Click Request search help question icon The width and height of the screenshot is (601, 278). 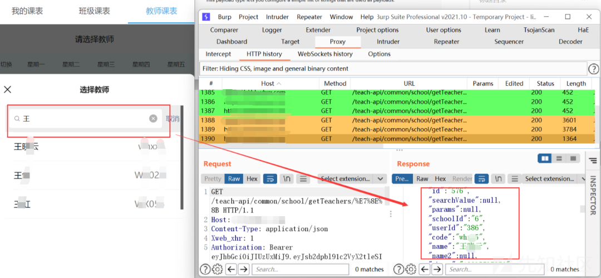point(205,269)
